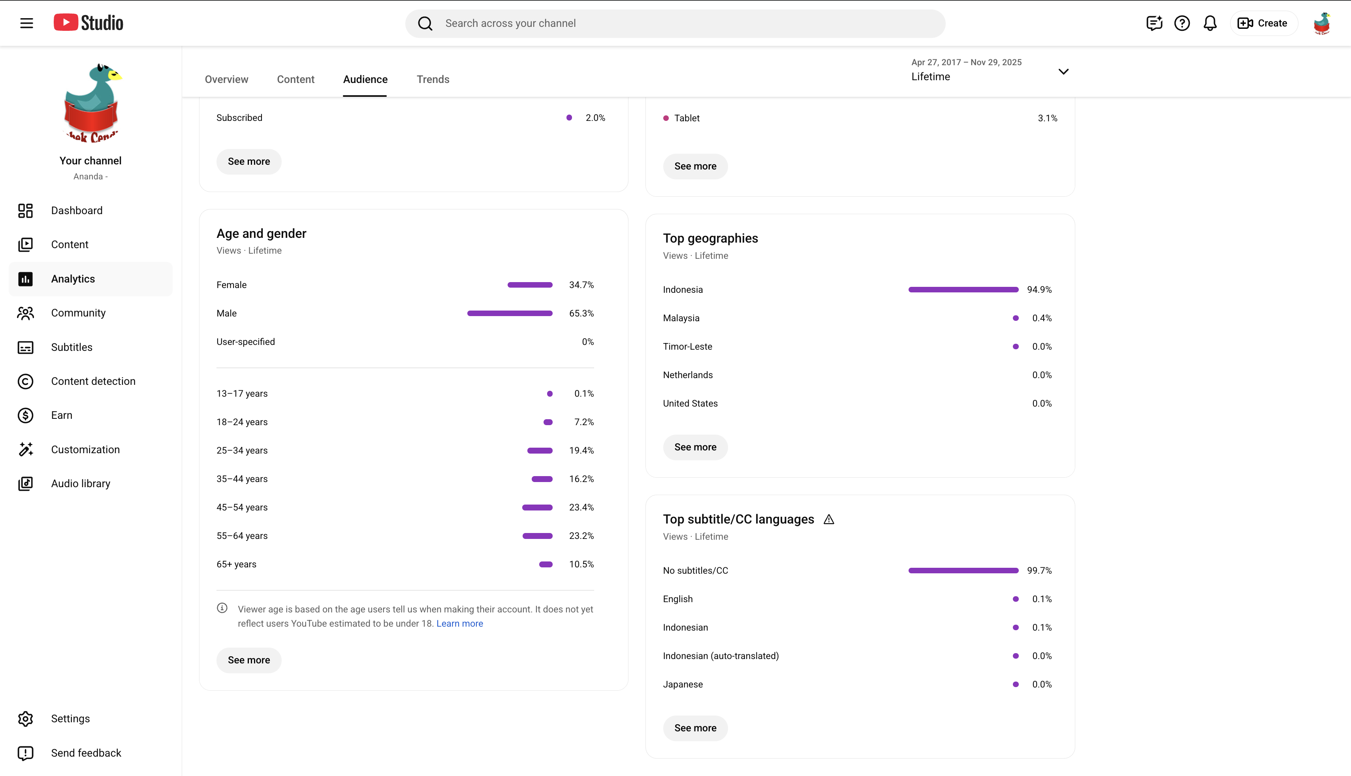This screenshot has height=776, width=1351.
Task: Click the YouTube Studio logo
Action: [x=88, y=23]
